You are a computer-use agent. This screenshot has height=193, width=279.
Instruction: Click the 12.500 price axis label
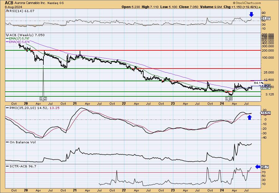[269, 80]
